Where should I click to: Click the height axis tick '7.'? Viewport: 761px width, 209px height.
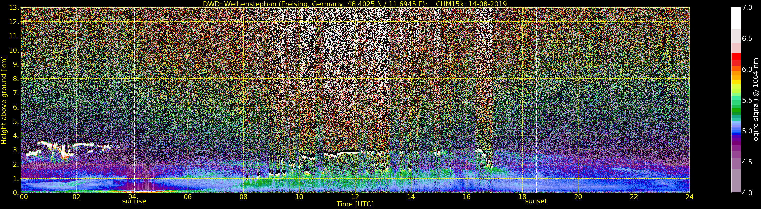coord(16,93)
